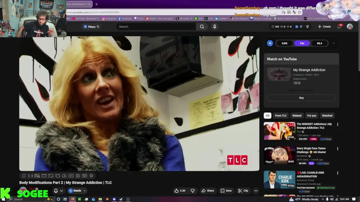Screen dimensions: 360x202
Task: Click the broadcast waves icon under video
Action: coord(30,176)
